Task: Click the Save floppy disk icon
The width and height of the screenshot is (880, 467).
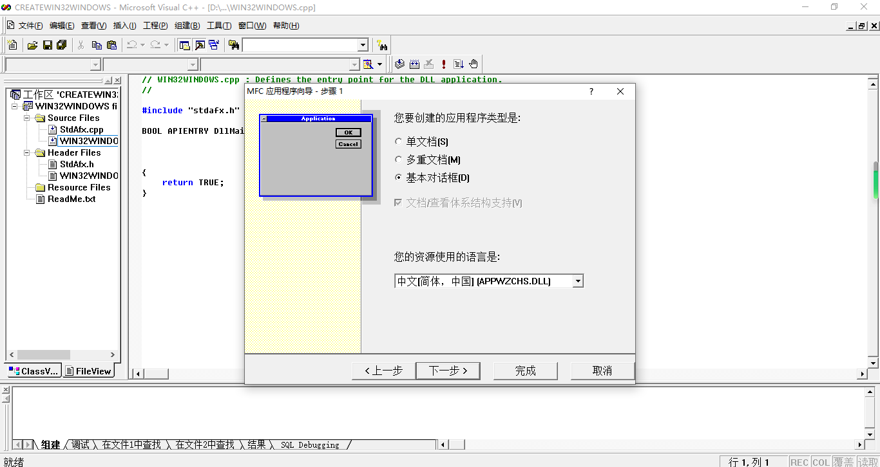Action: tap(47, 45)
